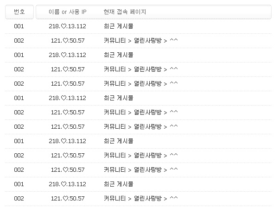Click the second 218.♡.13.112 IP from the top
This screenshot has width=279, height=213.
tap(67, 55)
